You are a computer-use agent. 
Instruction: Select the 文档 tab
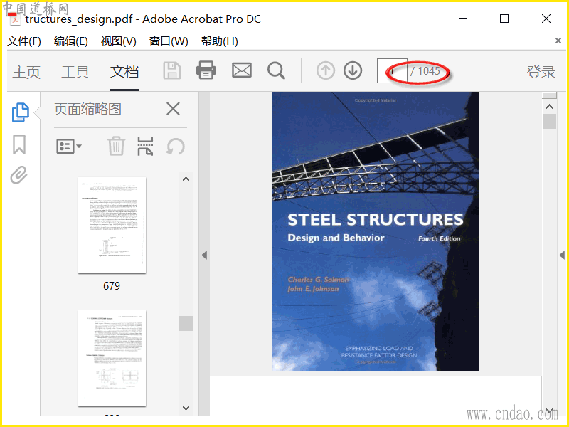point(124,72)
